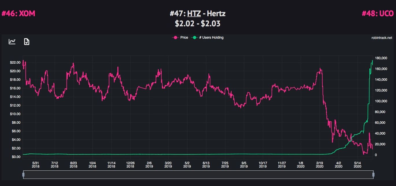Click the 5/14 2020 date axis label

358,165
